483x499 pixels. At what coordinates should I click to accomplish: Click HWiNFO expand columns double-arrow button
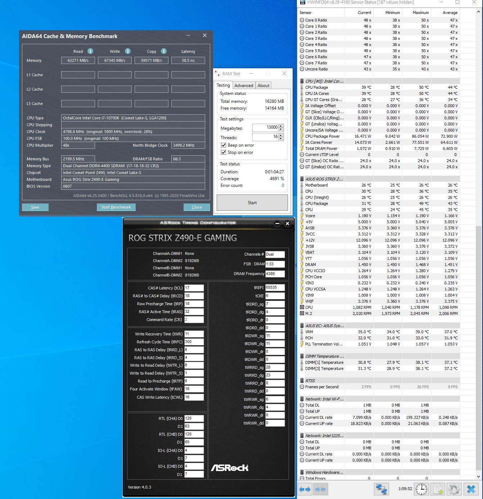[305, 489]
